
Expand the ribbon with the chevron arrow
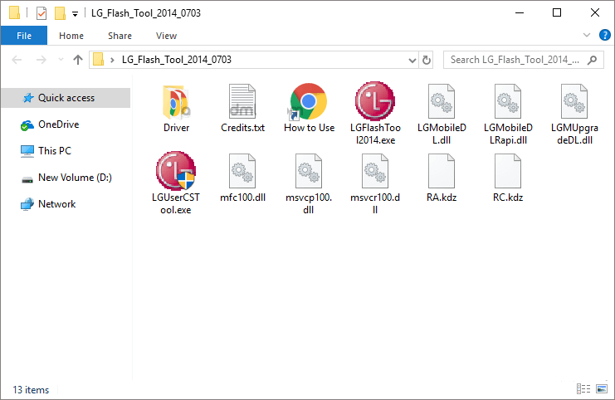tap(588, 36)
